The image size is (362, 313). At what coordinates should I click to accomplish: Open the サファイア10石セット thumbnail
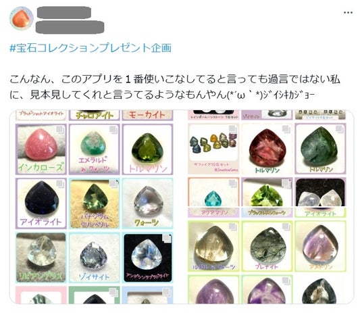click(x=213, y=149)
